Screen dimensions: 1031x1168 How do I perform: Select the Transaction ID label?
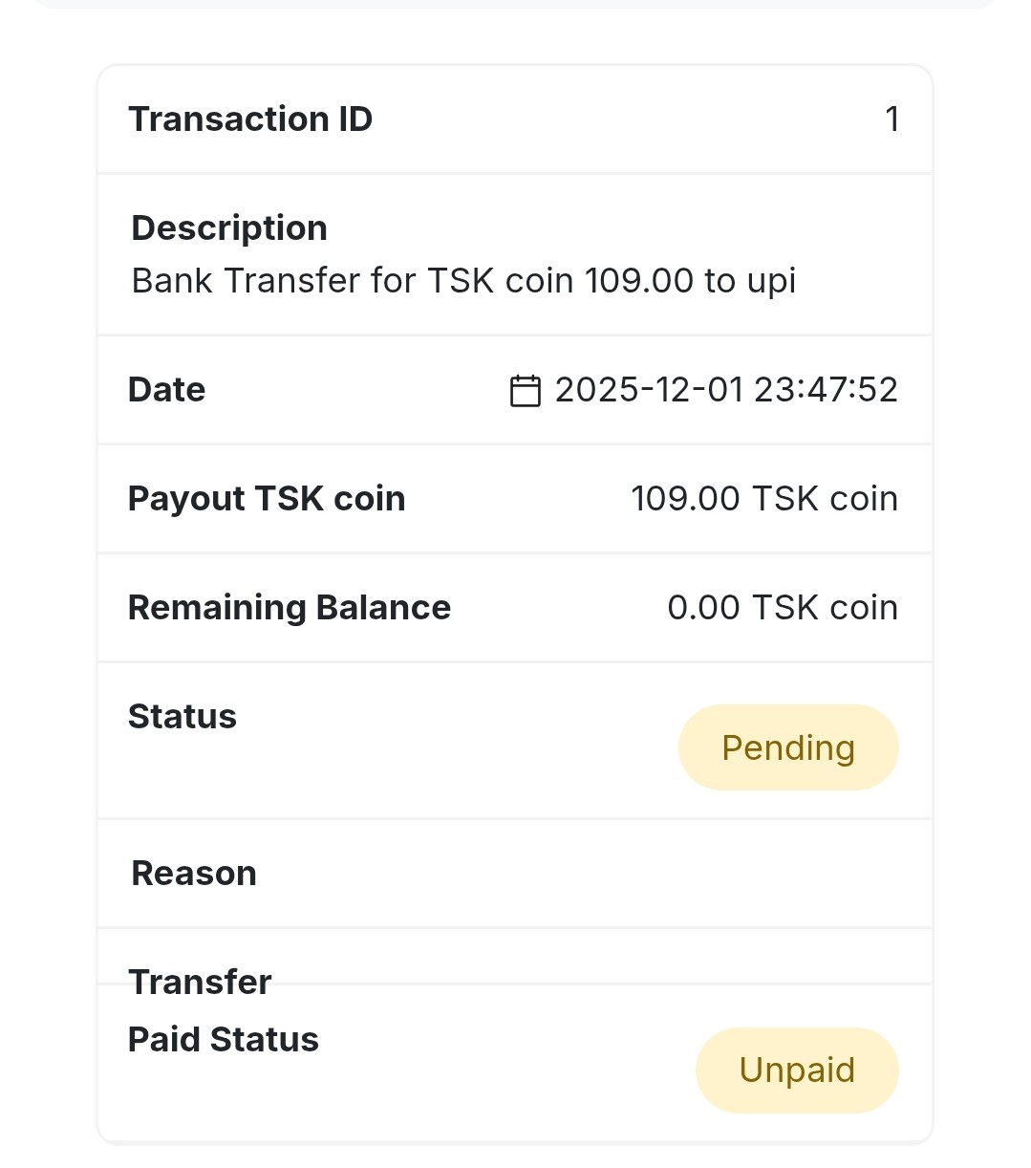(x=250, y=119)
